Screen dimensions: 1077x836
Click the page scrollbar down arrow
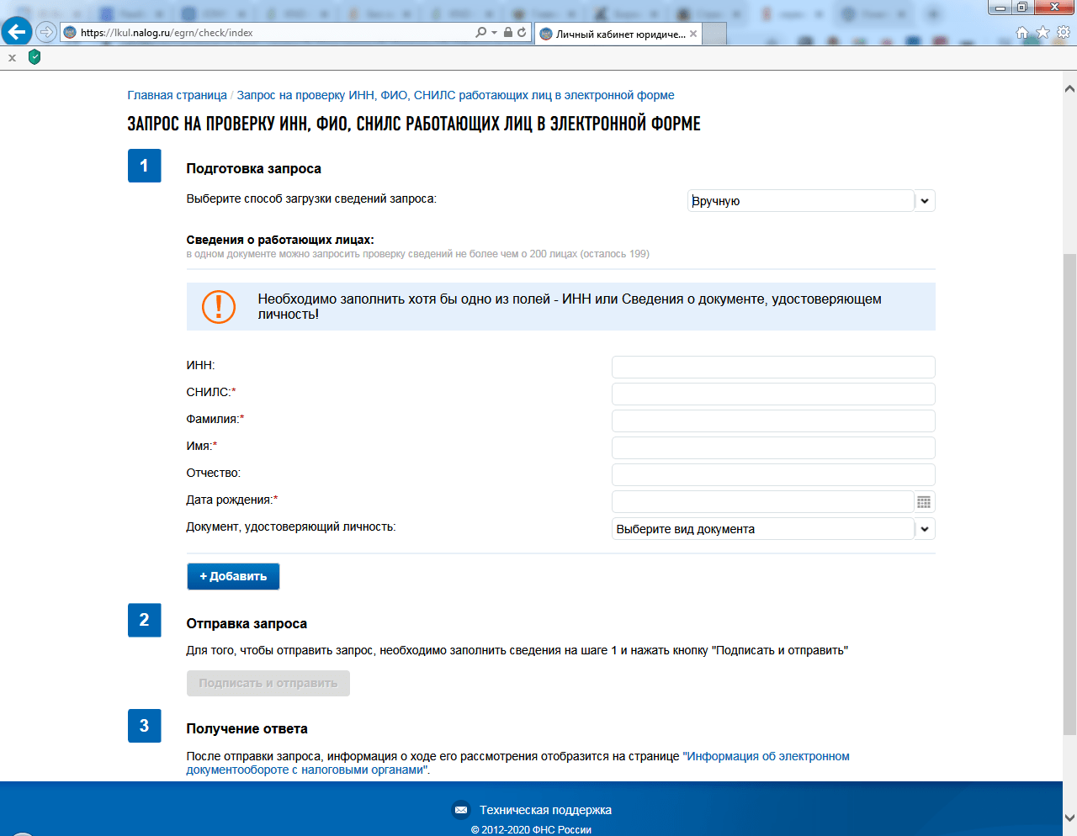click(x=1069, y=817)
